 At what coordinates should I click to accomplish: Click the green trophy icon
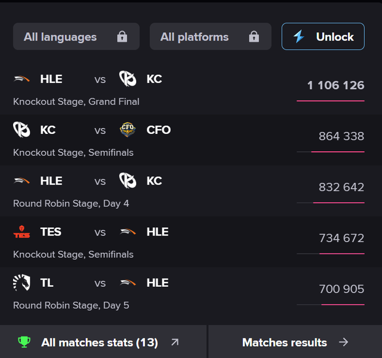click(x=24, y=342)
